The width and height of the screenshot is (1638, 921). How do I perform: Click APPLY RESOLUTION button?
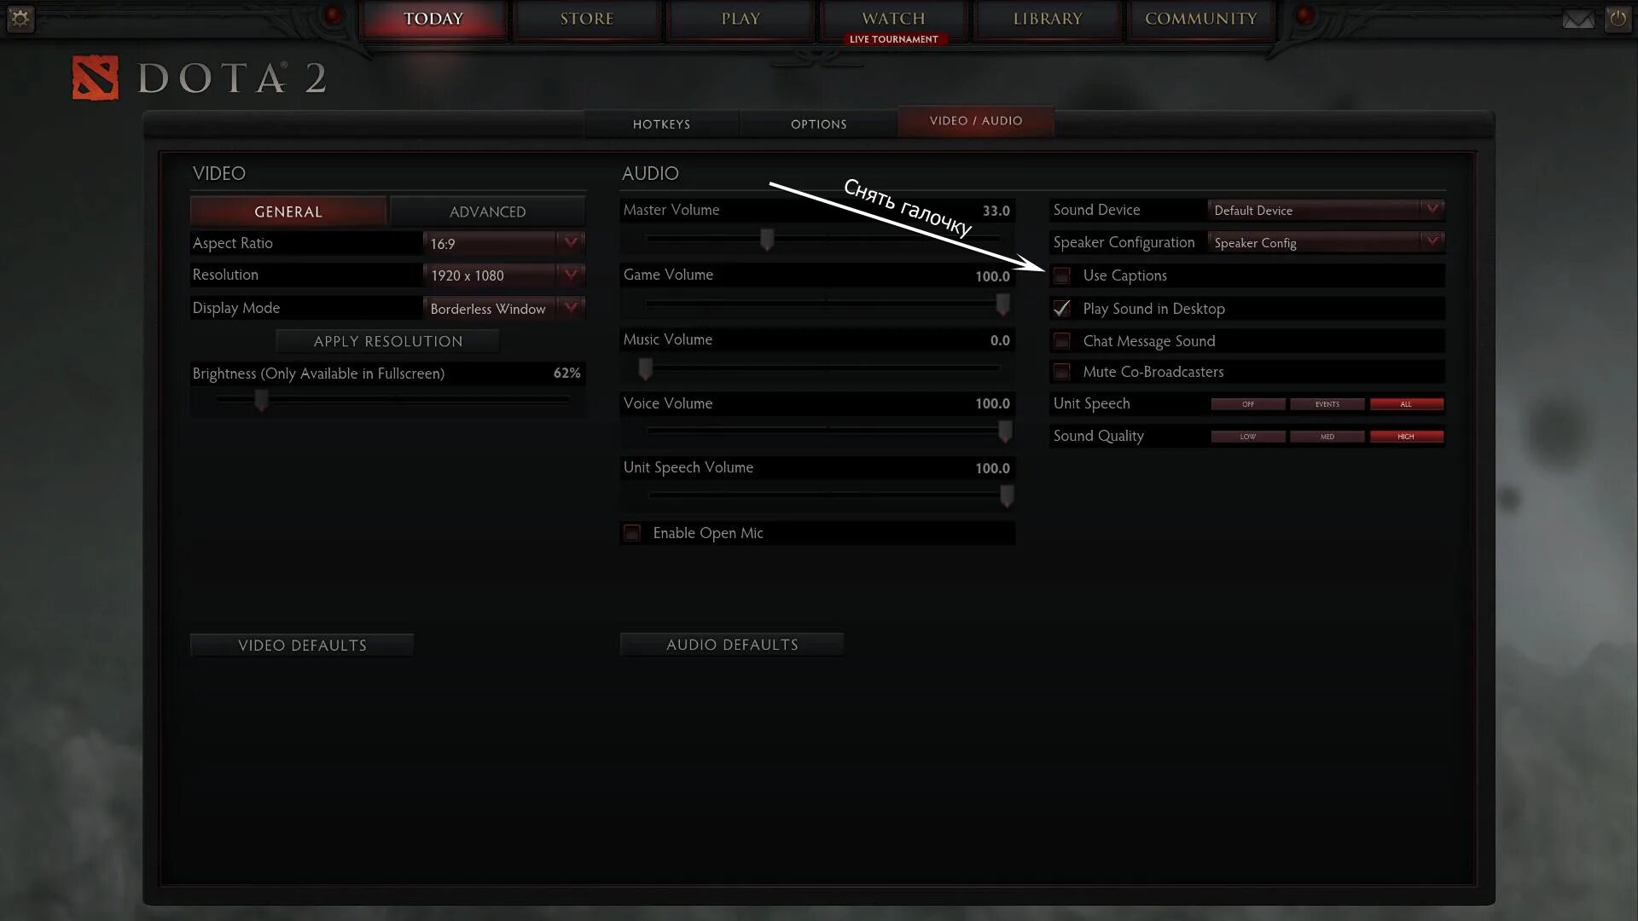[x=388, y=341]
